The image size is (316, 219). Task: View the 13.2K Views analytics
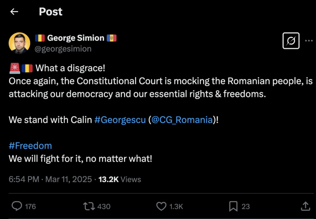tap(120, 179)
